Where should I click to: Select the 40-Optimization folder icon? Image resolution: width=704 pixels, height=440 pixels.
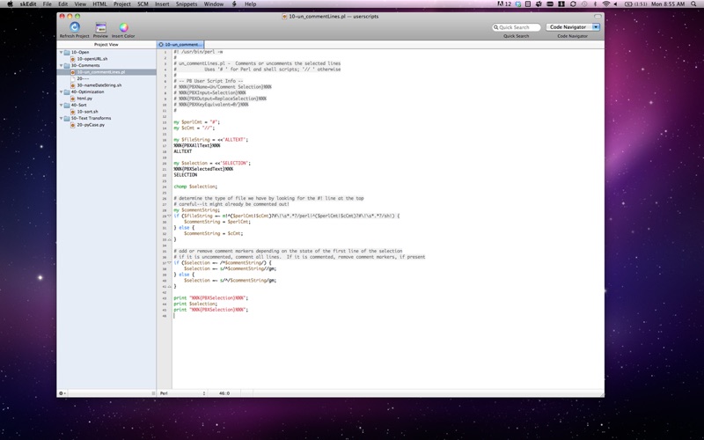click(67, 92)
